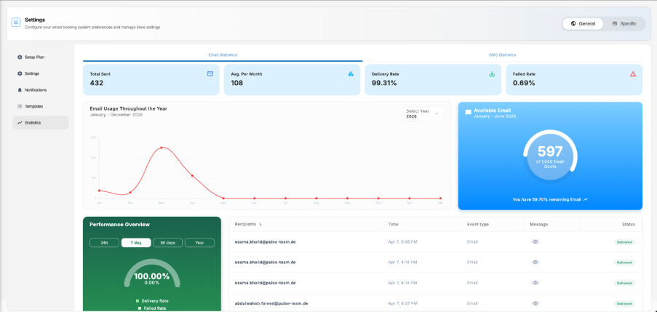View message for Apr 7, 5:05 PM email
The width and height of the screenshot is (657, 312).
[x=535, y=242]
